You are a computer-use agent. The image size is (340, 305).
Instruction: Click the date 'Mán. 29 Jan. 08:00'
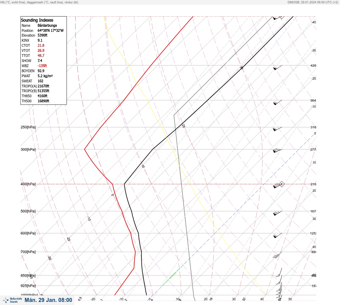(48, 300)
